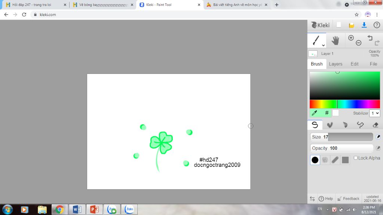Open Word from the taskbar
The width and height of the screenshot is (383, 215).
coord(77,209)
